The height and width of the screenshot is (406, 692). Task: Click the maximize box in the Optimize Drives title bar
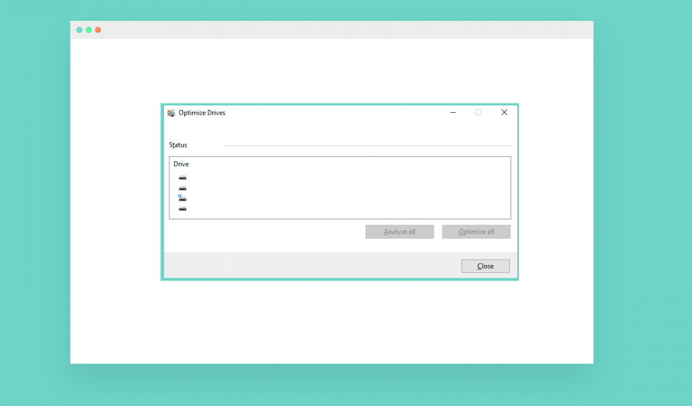[478, 113]
